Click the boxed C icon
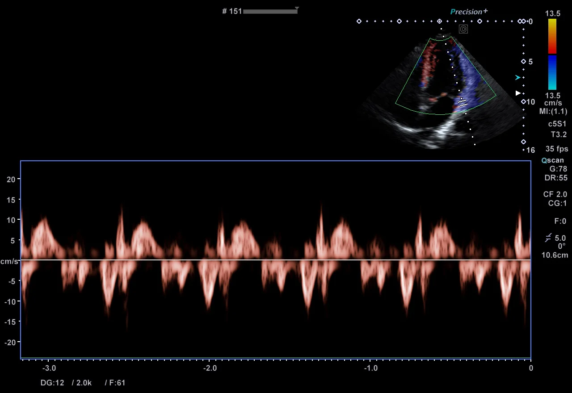This screenshot has width=572, height=393. tap(463, 29)
